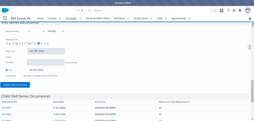The width and height of the screenshot is (254, 121).
Task: Open the Repeat Every number dropdown
Action: [x=36, y=31]
